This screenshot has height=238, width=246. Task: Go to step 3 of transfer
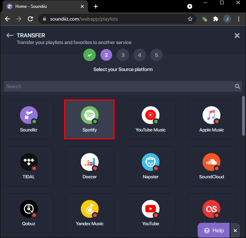coord(123,55)
